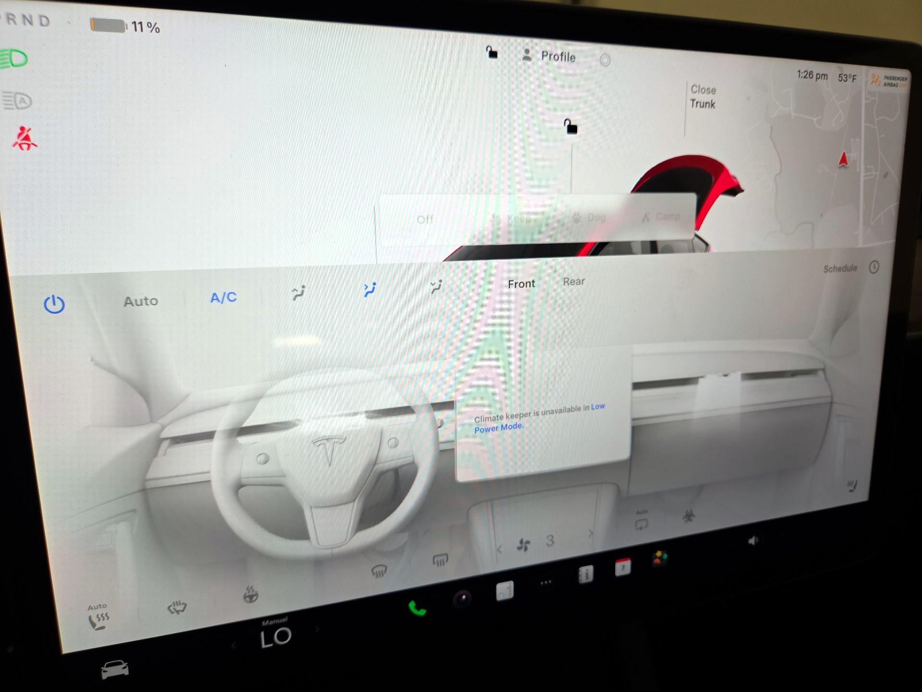The image size is (922, 692).
Task: Turn on the wiper defrost icon
Action: click(x=177, y=606)
